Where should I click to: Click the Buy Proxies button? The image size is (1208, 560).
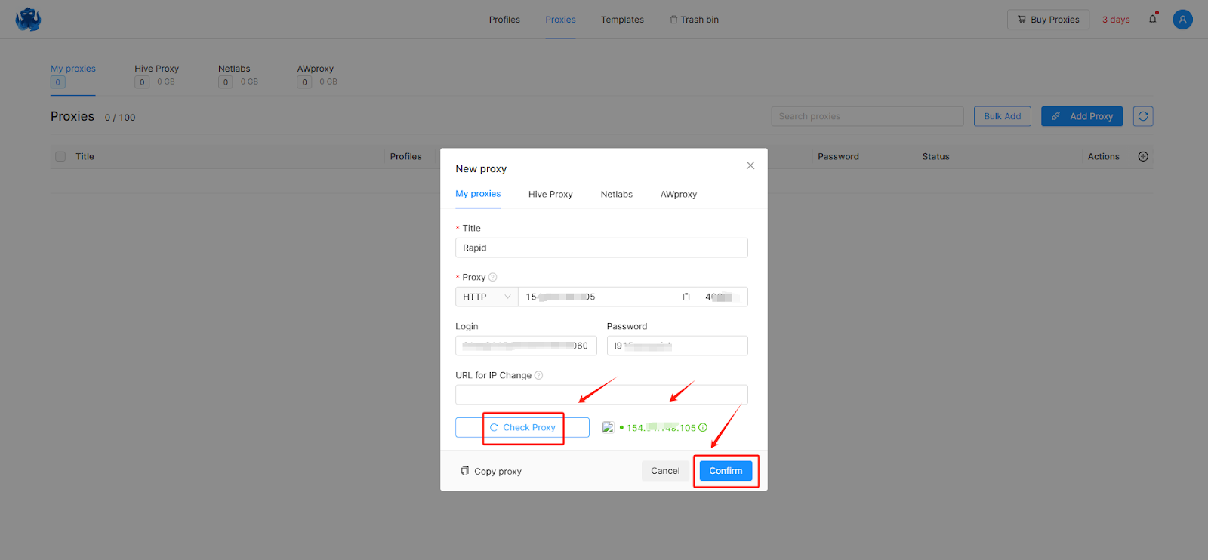1048,20
